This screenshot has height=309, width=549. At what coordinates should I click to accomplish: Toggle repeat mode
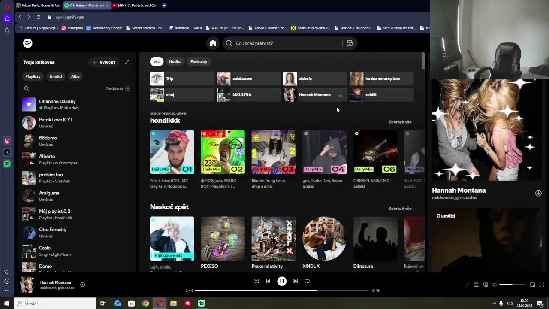pyautogui.click(x=307, y=281)
